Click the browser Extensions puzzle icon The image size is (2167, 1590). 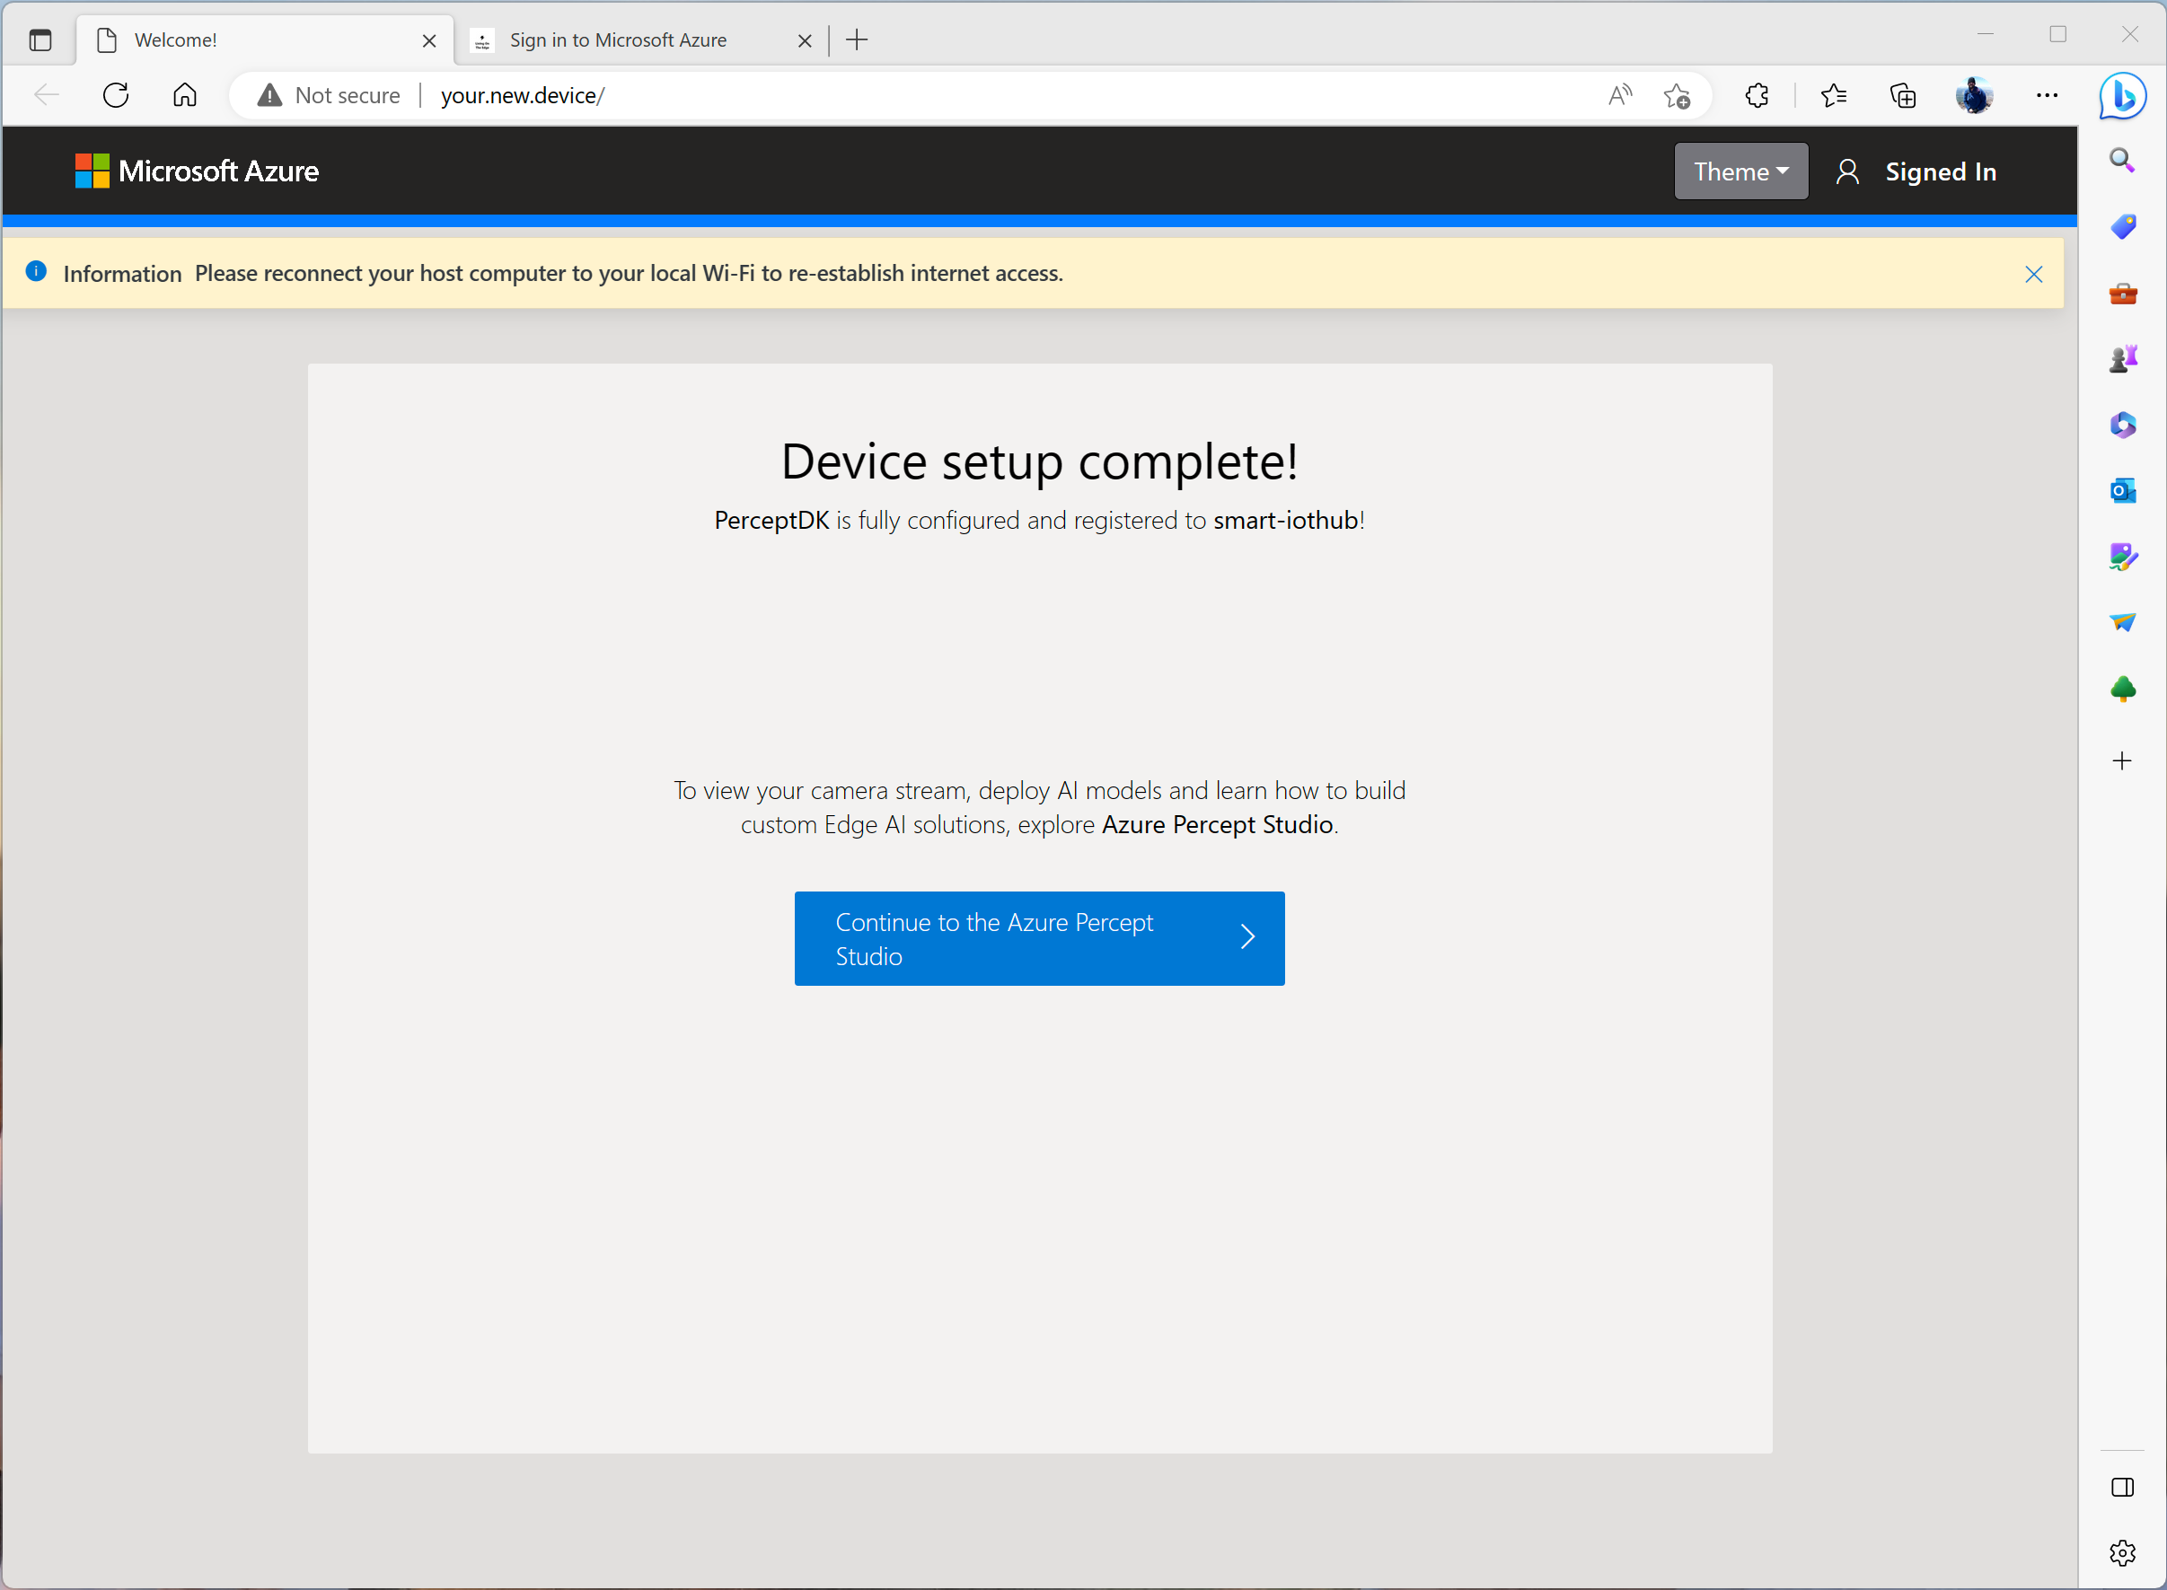coord(1757,95)
